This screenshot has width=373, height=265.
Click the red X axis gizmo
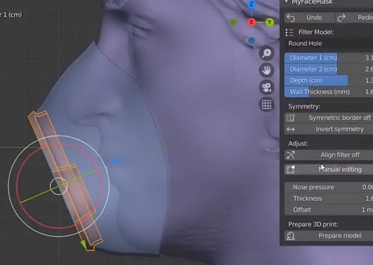(x=252, y=22)
